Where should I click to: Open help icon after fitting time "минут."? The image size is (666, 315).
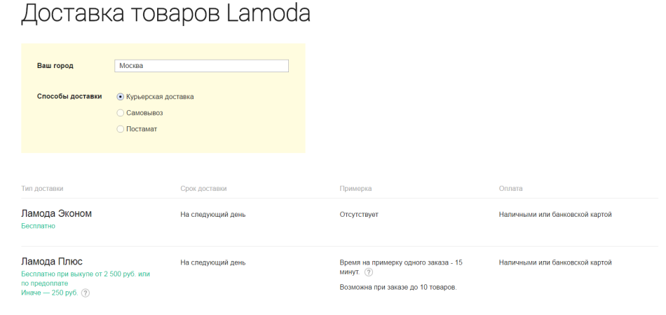(x=369, y=272)
